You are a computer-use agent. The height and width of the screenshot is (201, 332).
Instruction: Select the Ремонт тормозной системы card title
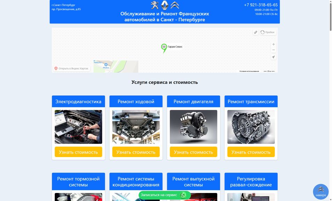click(78, 181)
